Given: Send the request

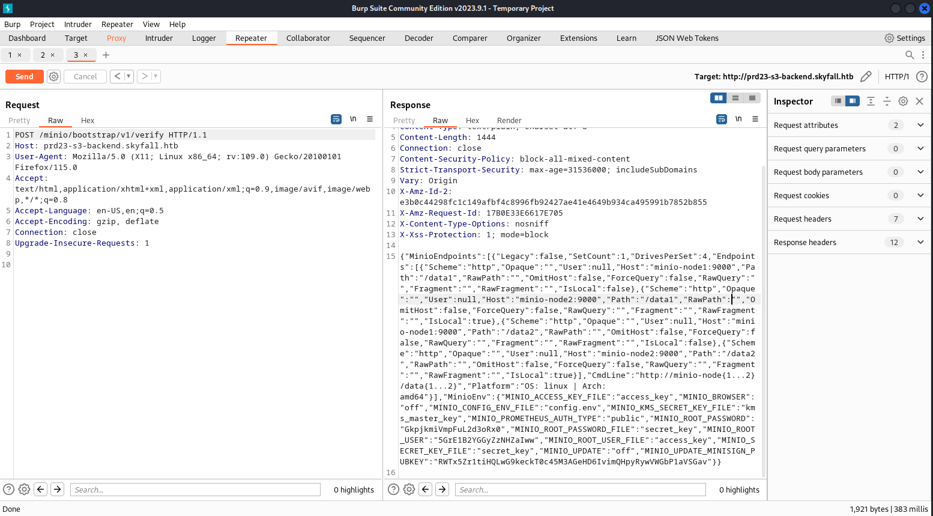Looking at the screenshot, I should tap(25, 76).
